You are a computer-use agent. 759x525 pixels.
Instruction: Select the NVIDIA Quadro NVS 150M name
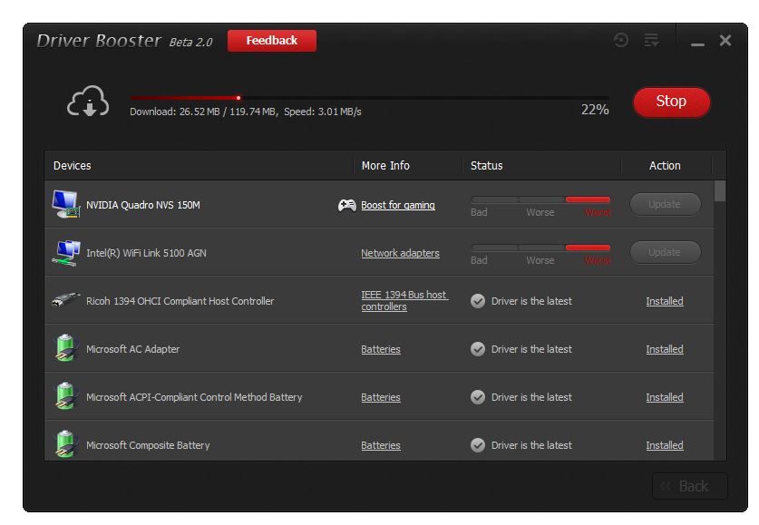(142, 205)
